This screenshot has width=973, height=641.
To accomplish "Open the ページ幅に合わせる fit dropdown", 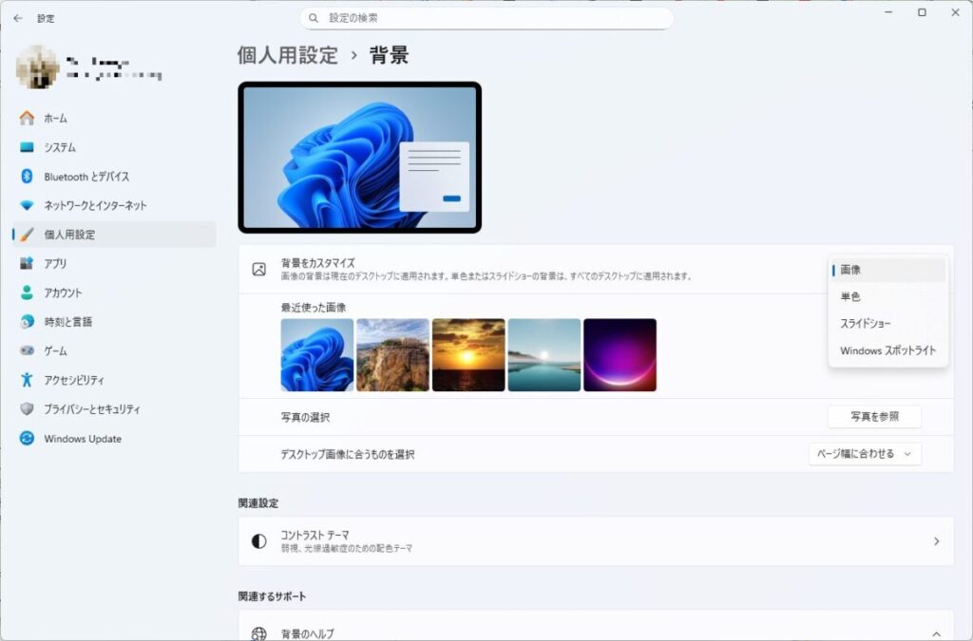I will 865,454.
